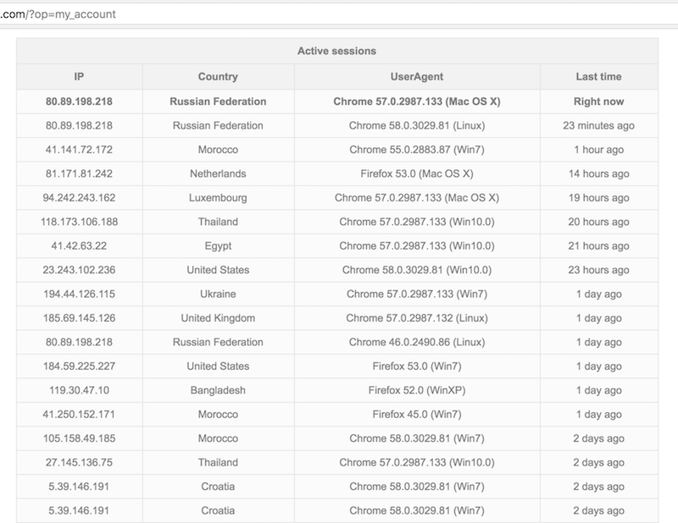Select the Firefox 52.0 (WinXP) user agent

coord(417,390)
